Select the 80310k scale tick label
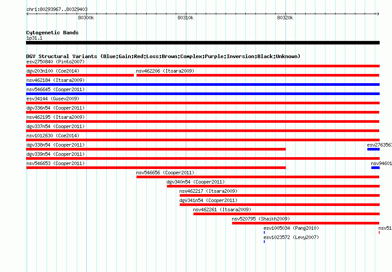 (185, 18)
